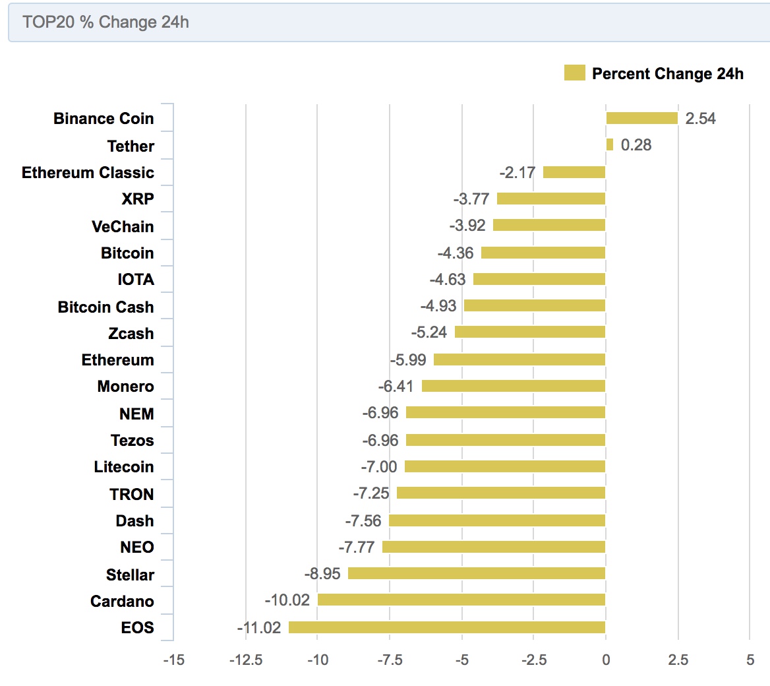
Task: Toggle the Percent Change 24h legend swatch
Action: coord(575,73)
